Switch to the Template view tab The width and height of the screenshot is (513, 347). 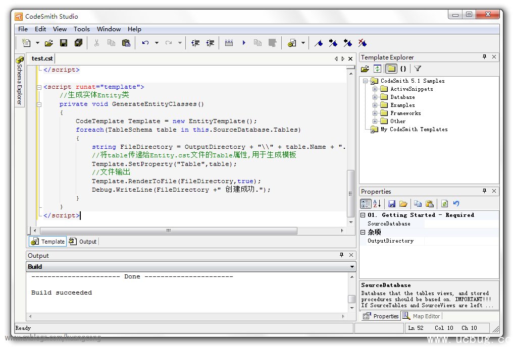[48, 242]
